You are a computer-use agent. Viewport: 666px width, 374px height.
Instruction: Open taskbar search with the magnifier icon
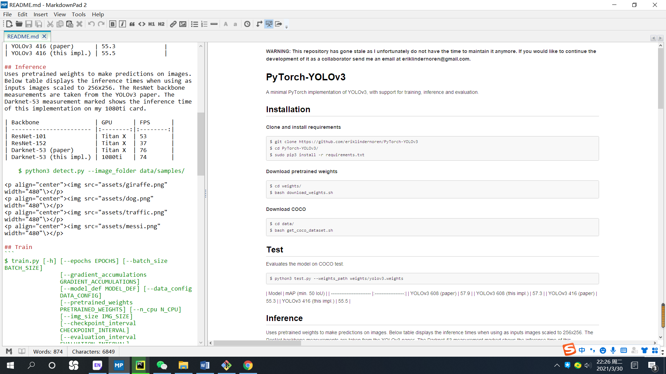coord(31,365)
